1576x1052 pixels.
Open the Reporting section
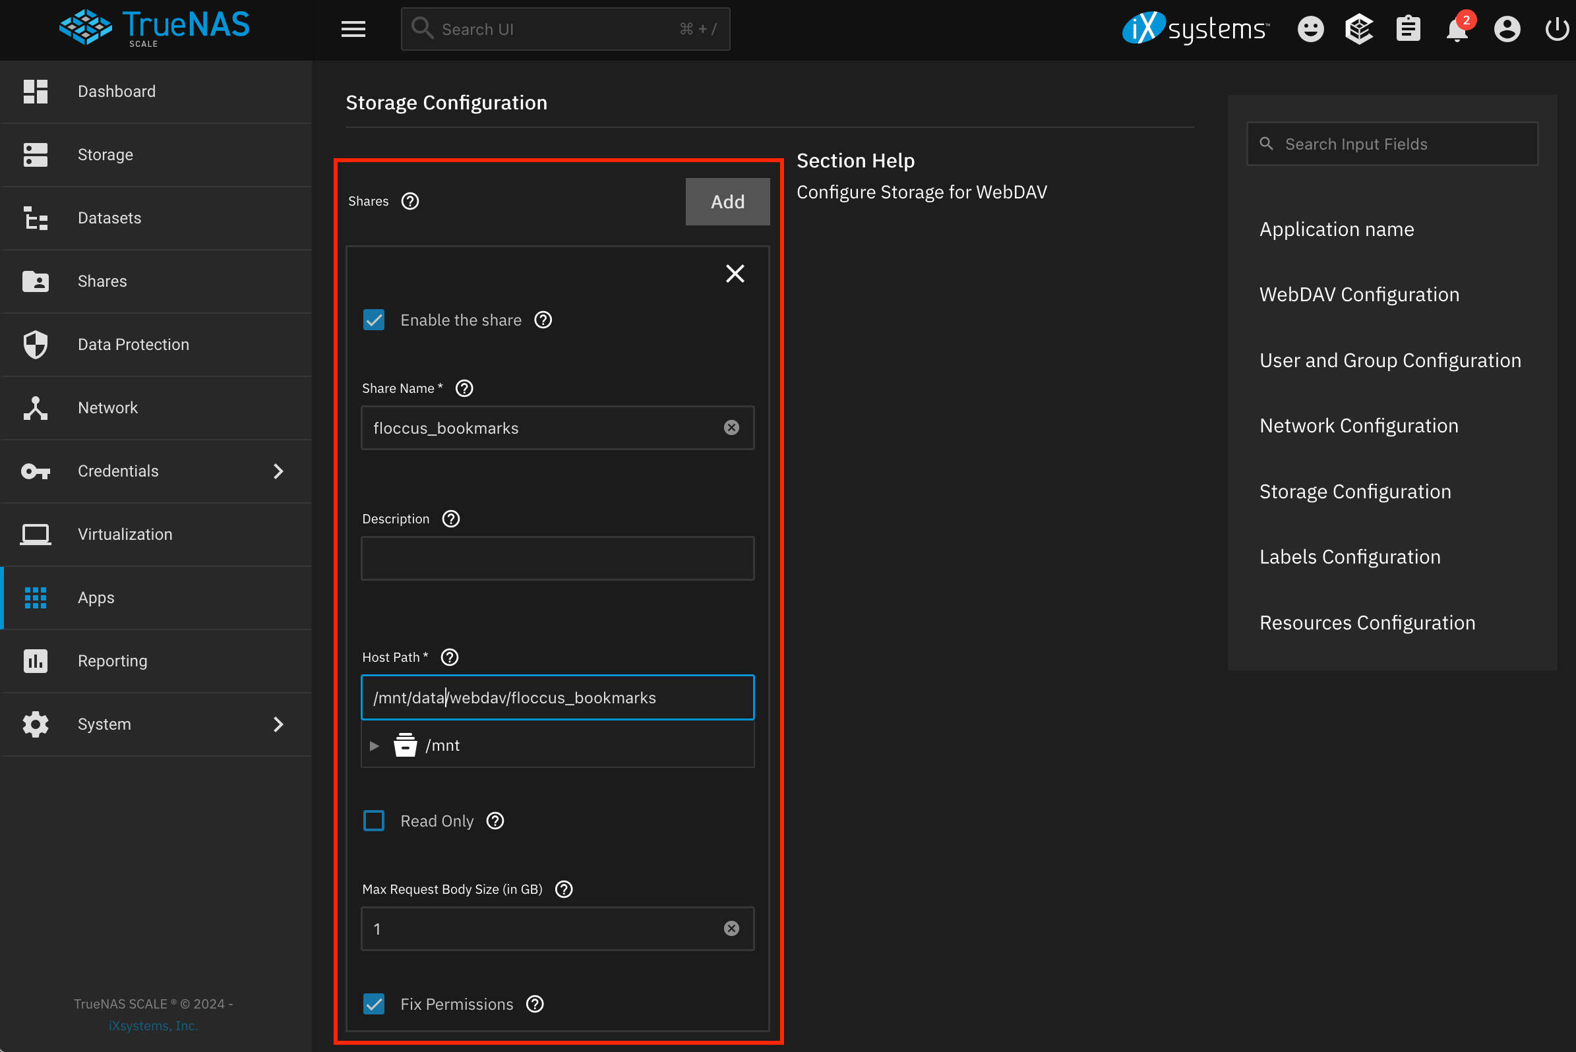[x=112, y=660]
